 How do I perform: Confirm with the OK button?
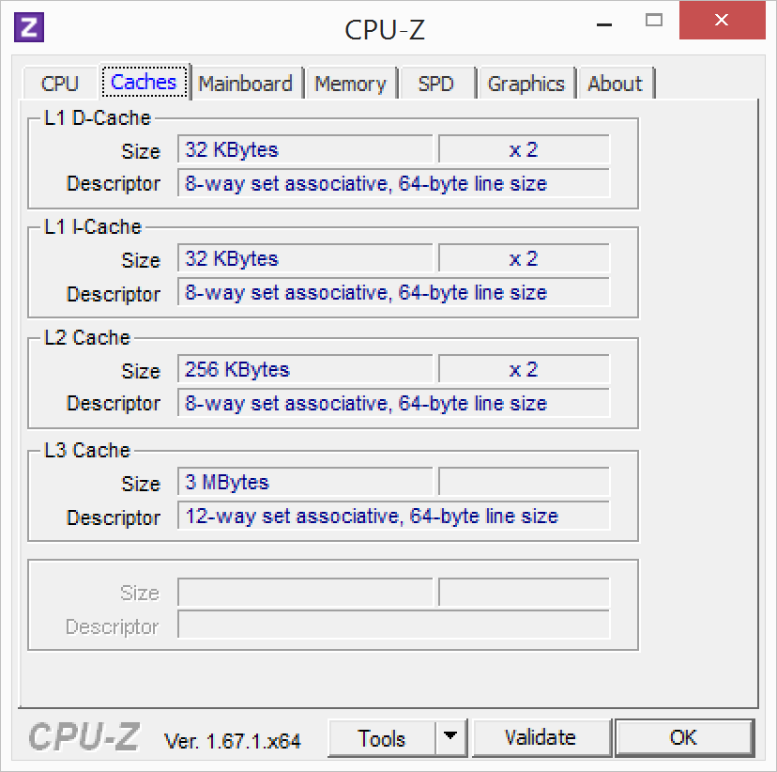[684, 738]
